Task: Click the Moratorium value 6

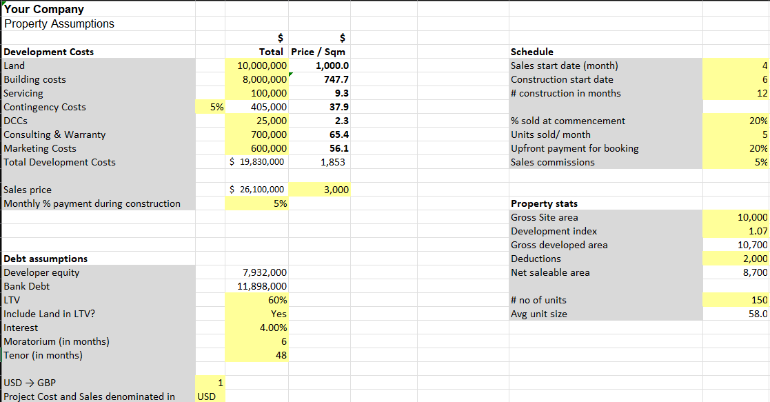Action: [257, 341]
